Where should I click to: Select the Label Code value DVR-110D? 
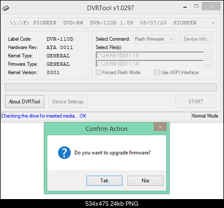pyautogui.click(x=60, y=39)
